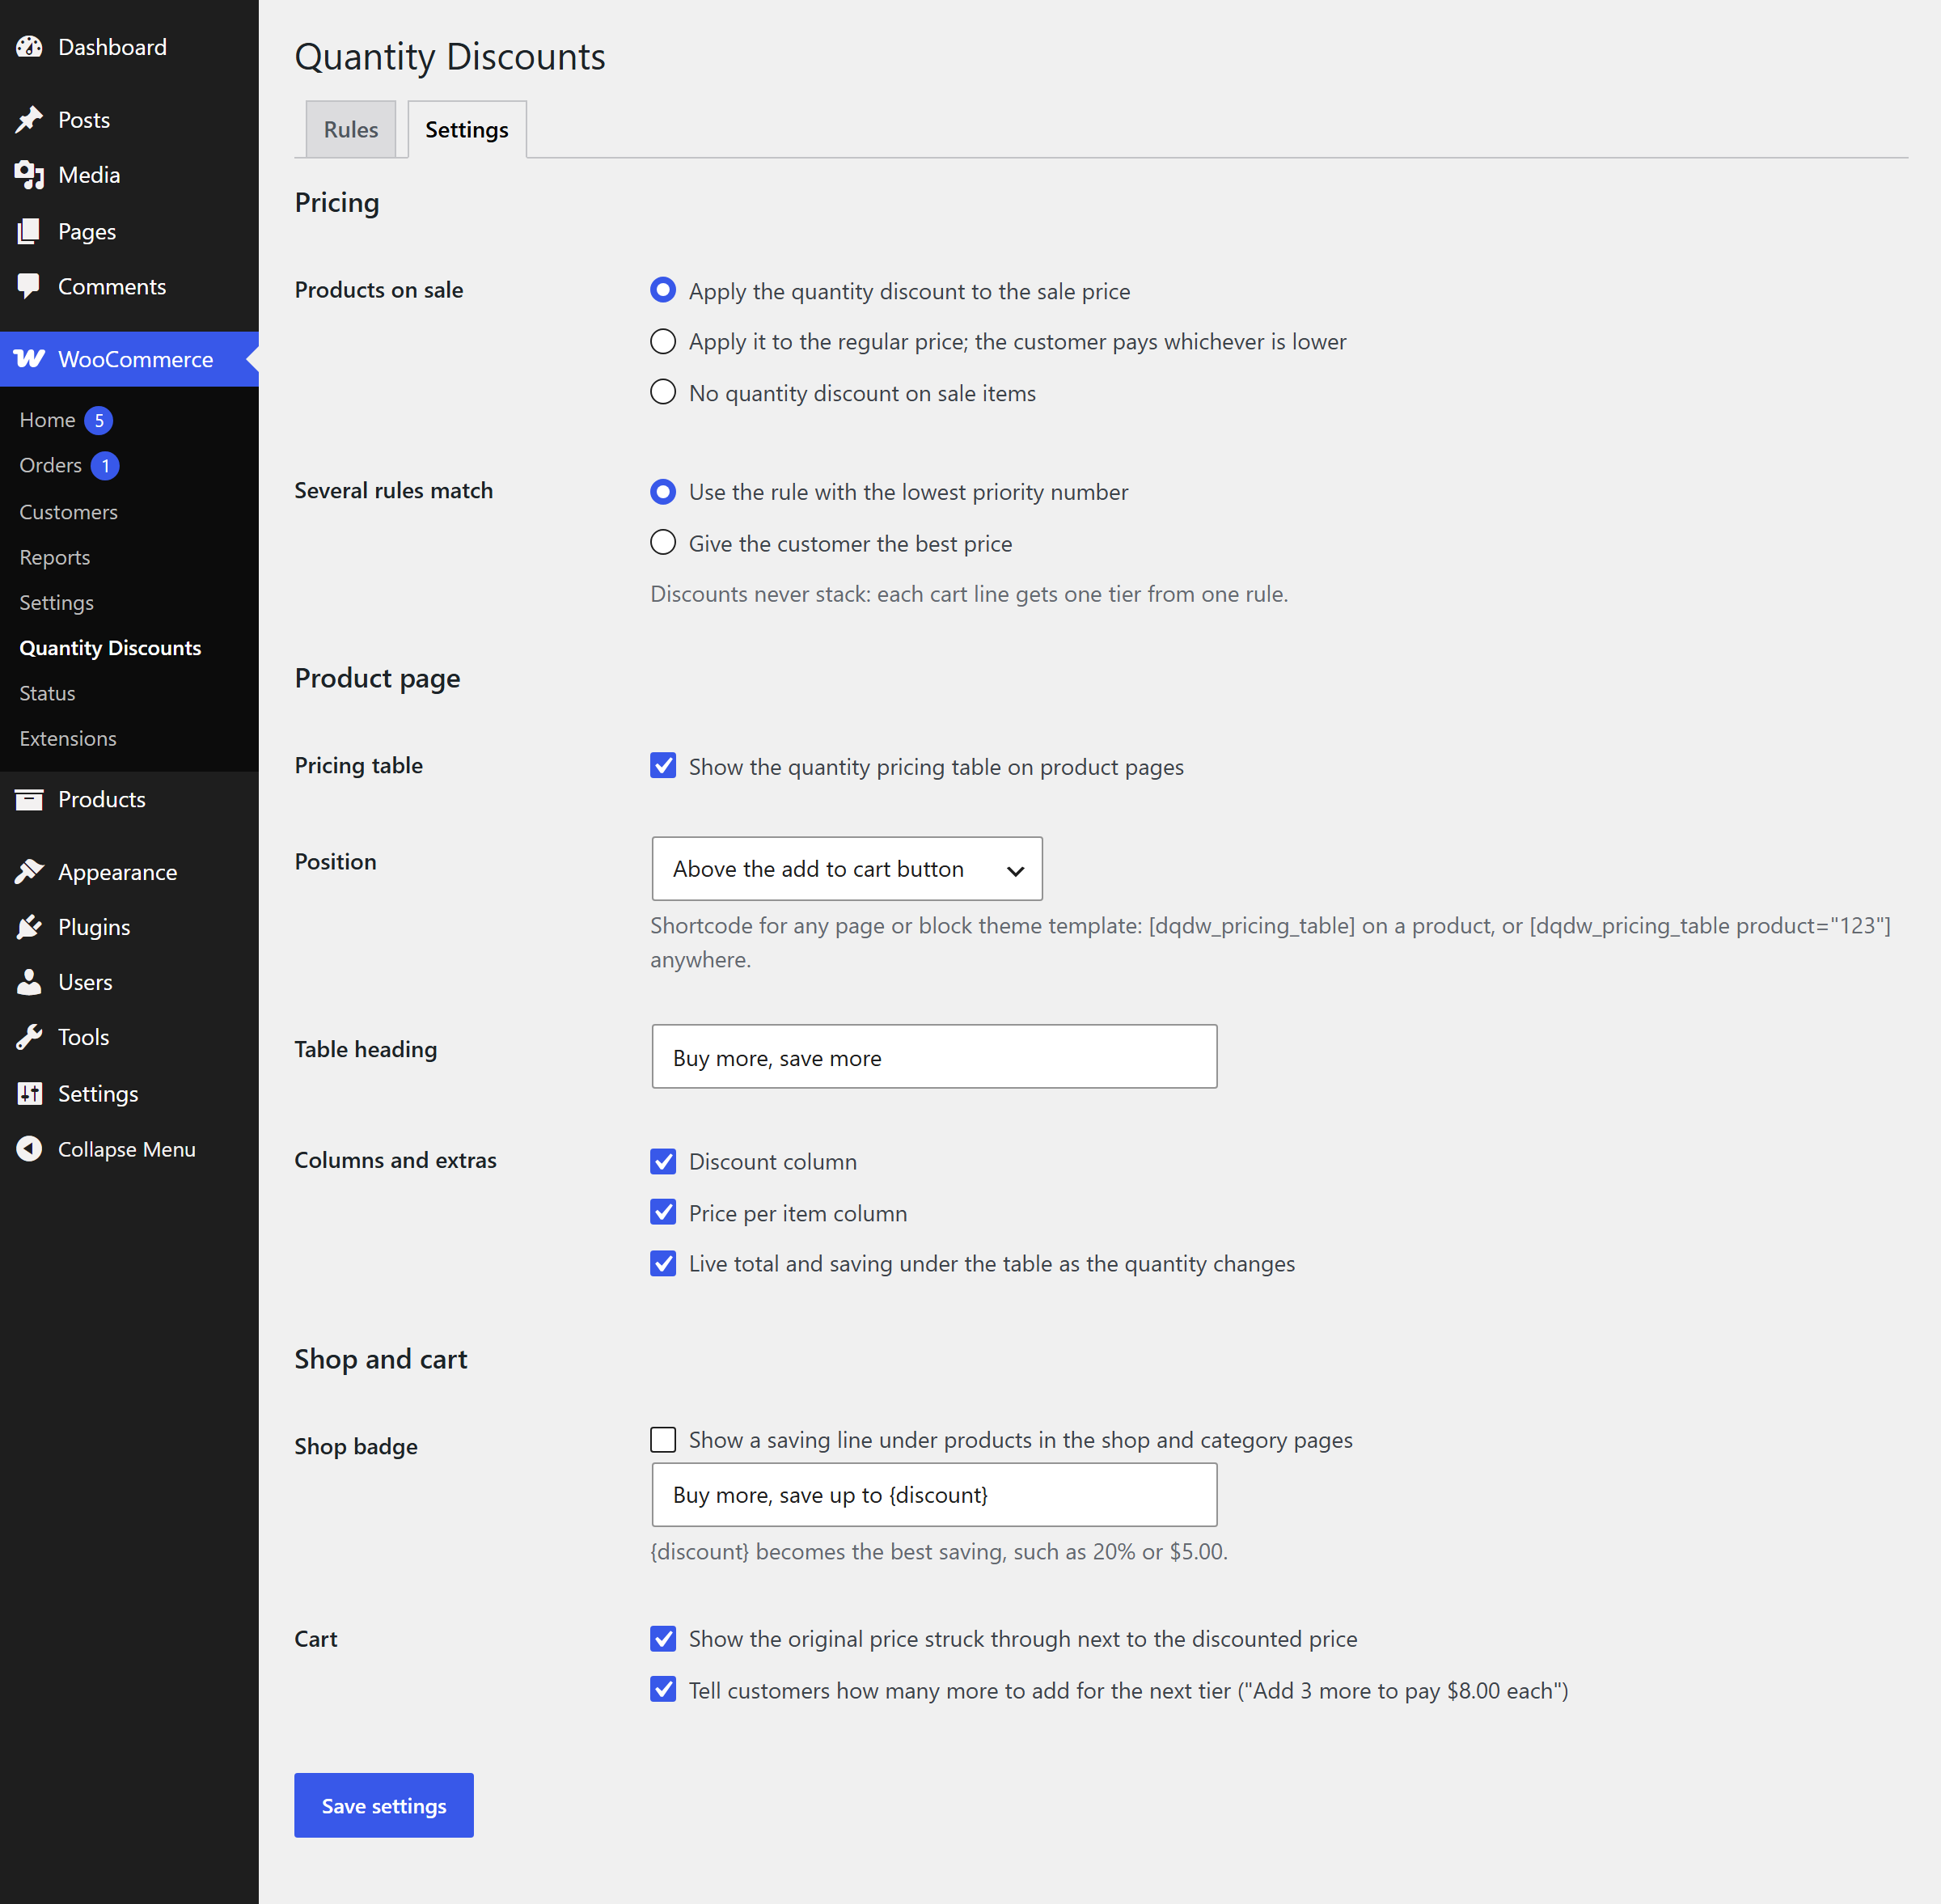Click the Products archive box icon

point(29,799)
